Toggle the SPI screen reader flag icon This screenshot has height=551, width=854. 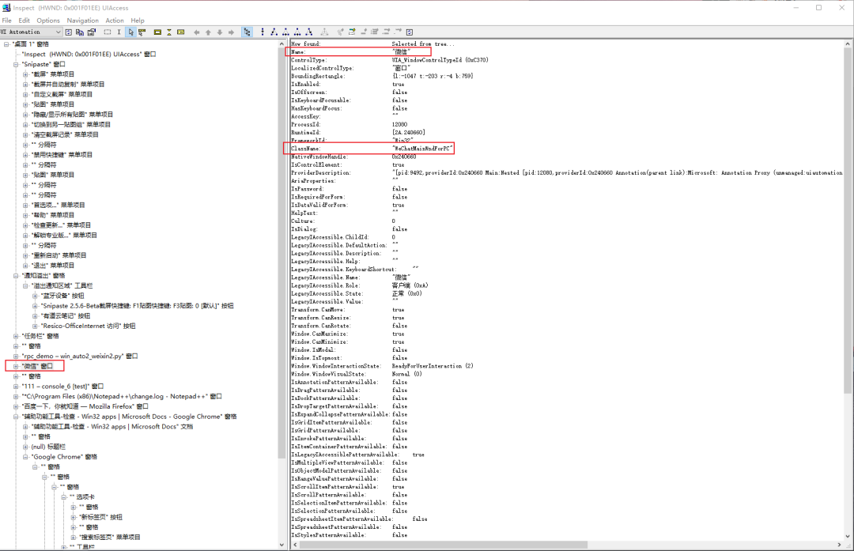(x=180, y=32)
